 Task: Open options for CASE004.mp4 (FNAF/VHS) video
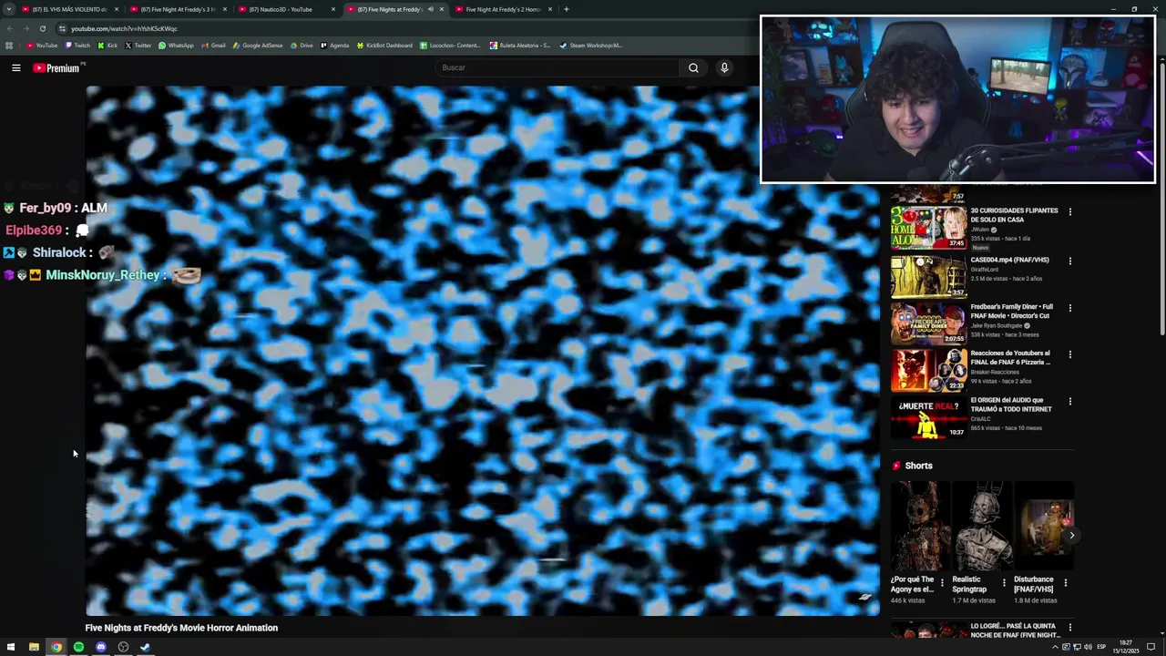pyautogui.click(x=1069, y=261)
